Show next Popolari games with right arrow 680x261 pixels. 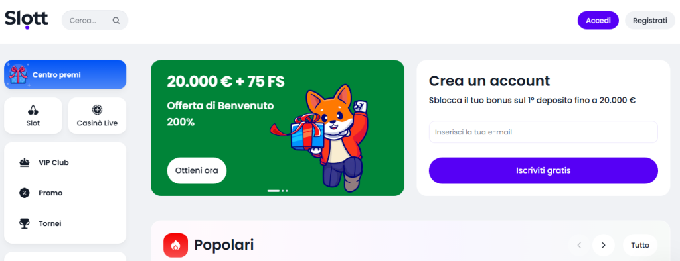click(603, 245)
